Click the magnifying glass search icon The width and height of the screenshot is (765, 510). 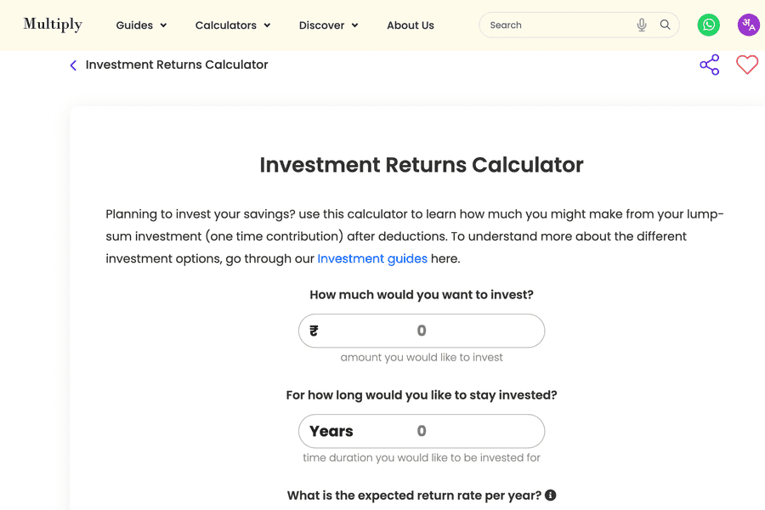coord(665,25)
